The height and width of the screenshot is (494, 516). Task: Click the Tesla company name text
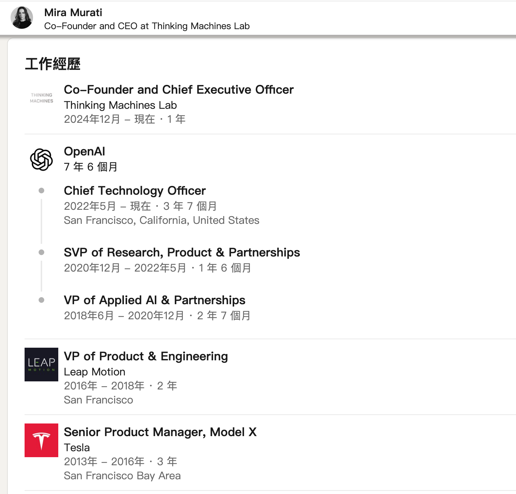(x=77, y=448)
